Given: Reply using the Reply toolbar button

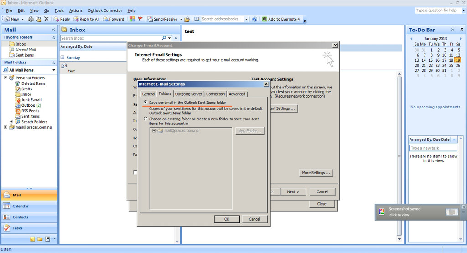Looking at the screenshot, I should pyautogui.click(x=62, y=19).
